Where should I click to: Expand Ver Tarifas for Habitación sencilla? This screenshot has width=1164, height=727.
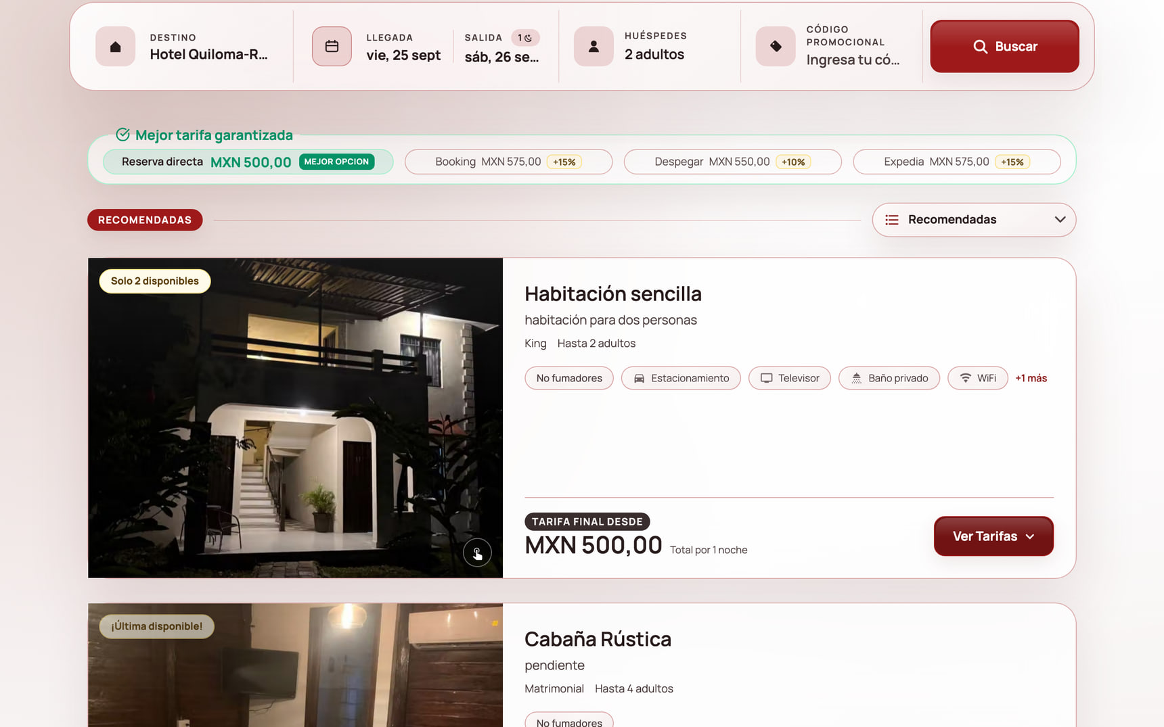pos(993,536)
